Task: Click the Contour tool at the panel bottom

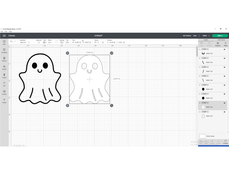Action: 225,142
